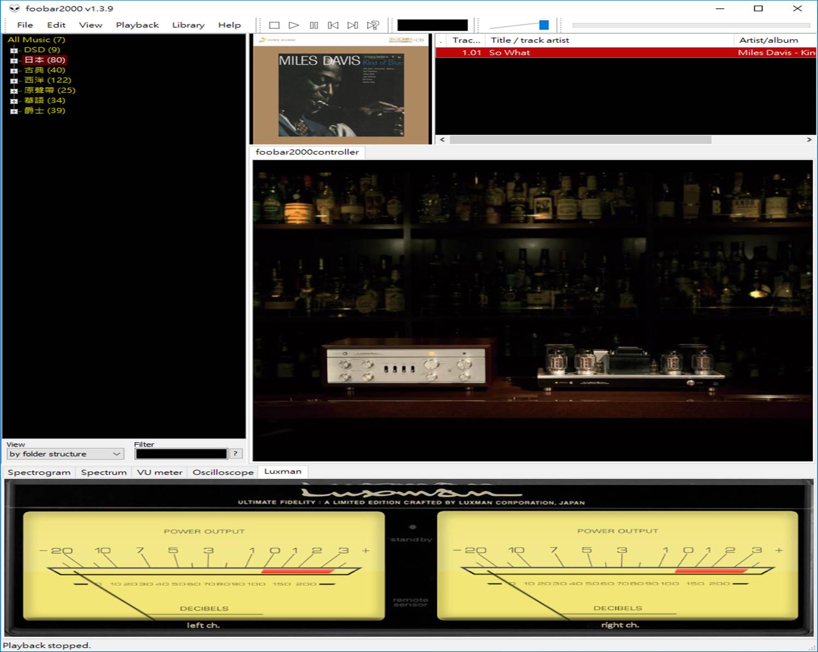The image size is (818, 652).
Task: Click the 'Title / track artist' column header
Action: click(x=609, y=40)
